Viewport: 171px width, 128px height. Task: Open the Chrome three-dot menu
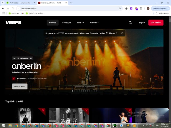coord(168,9)
